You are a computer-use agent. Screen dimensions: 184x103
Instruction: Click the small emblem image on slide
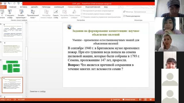69,27
